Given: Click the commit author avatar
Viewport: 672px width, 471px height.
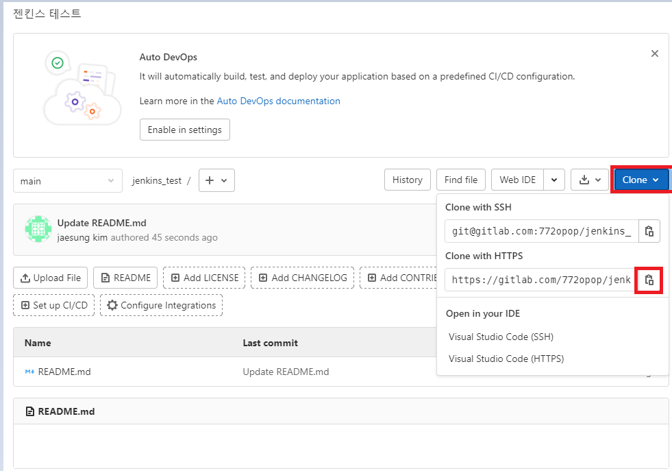Looking at the screenshot, I should [38, 229].
